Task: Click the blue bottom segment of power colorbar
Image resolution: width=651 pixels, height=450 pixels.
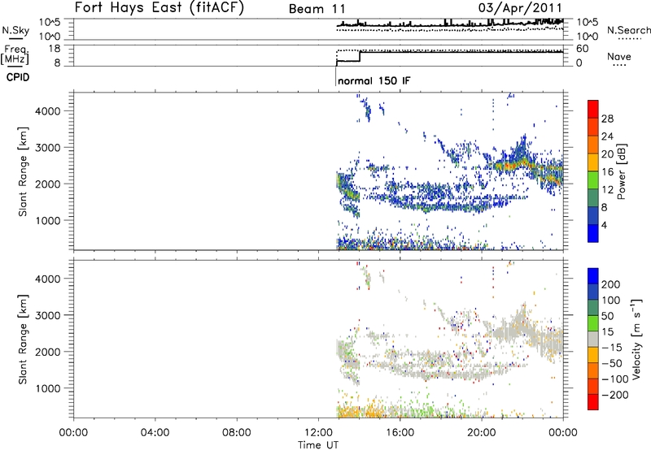Action: (x=593, y=233)
